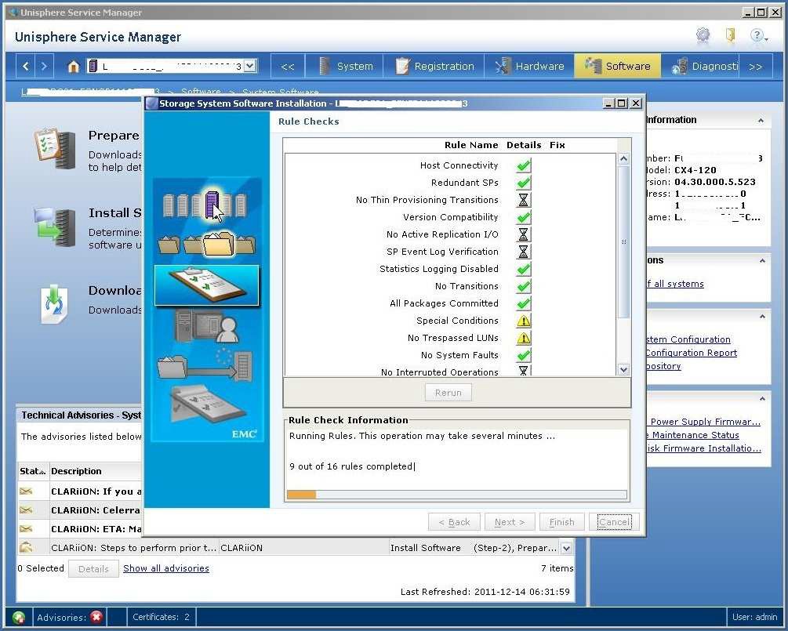Switch to the Diagnostics tab
Screen dimensions: 788x631
tap(702, 66)
